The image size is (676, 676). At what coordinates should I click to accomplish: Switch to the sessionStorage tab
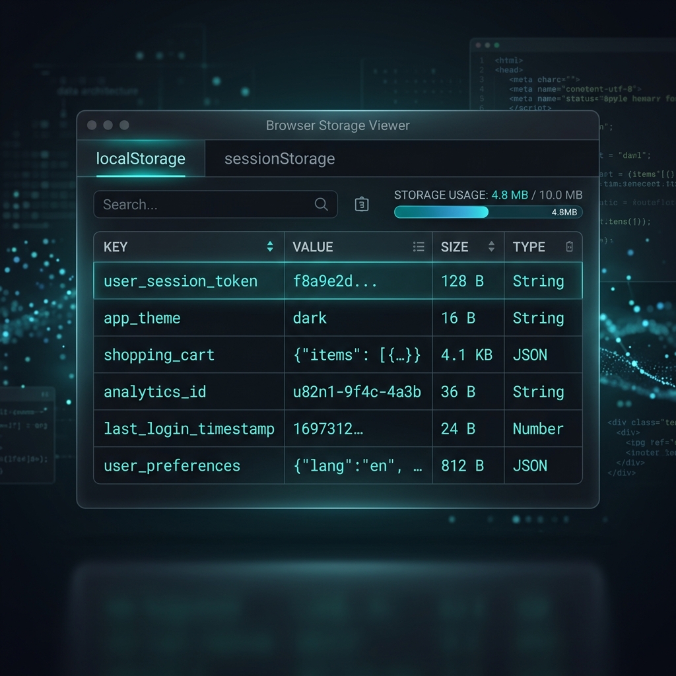(280, 158)
